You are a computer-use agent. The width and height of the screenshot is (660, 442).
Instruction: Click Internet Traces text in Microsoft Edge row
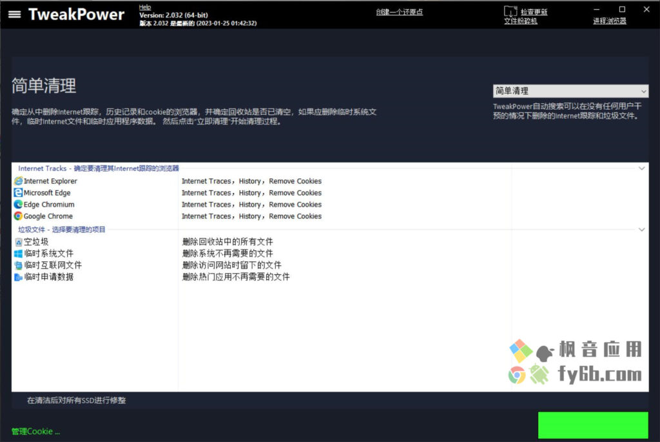pyautogui.click(x=206, y=193)
